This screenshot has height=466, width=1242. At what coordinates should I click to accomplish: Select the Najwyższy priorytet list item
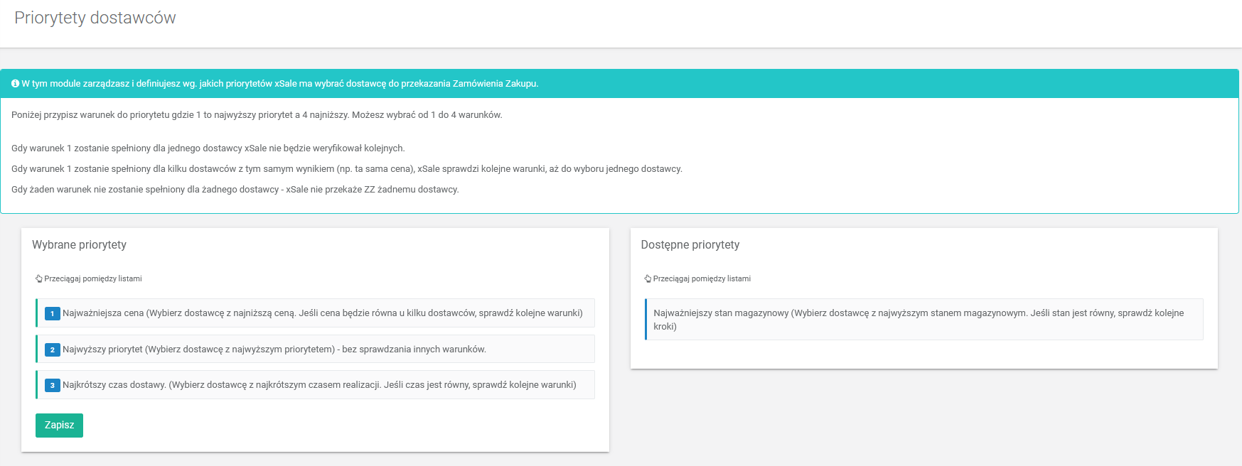[x=274, y=349]
